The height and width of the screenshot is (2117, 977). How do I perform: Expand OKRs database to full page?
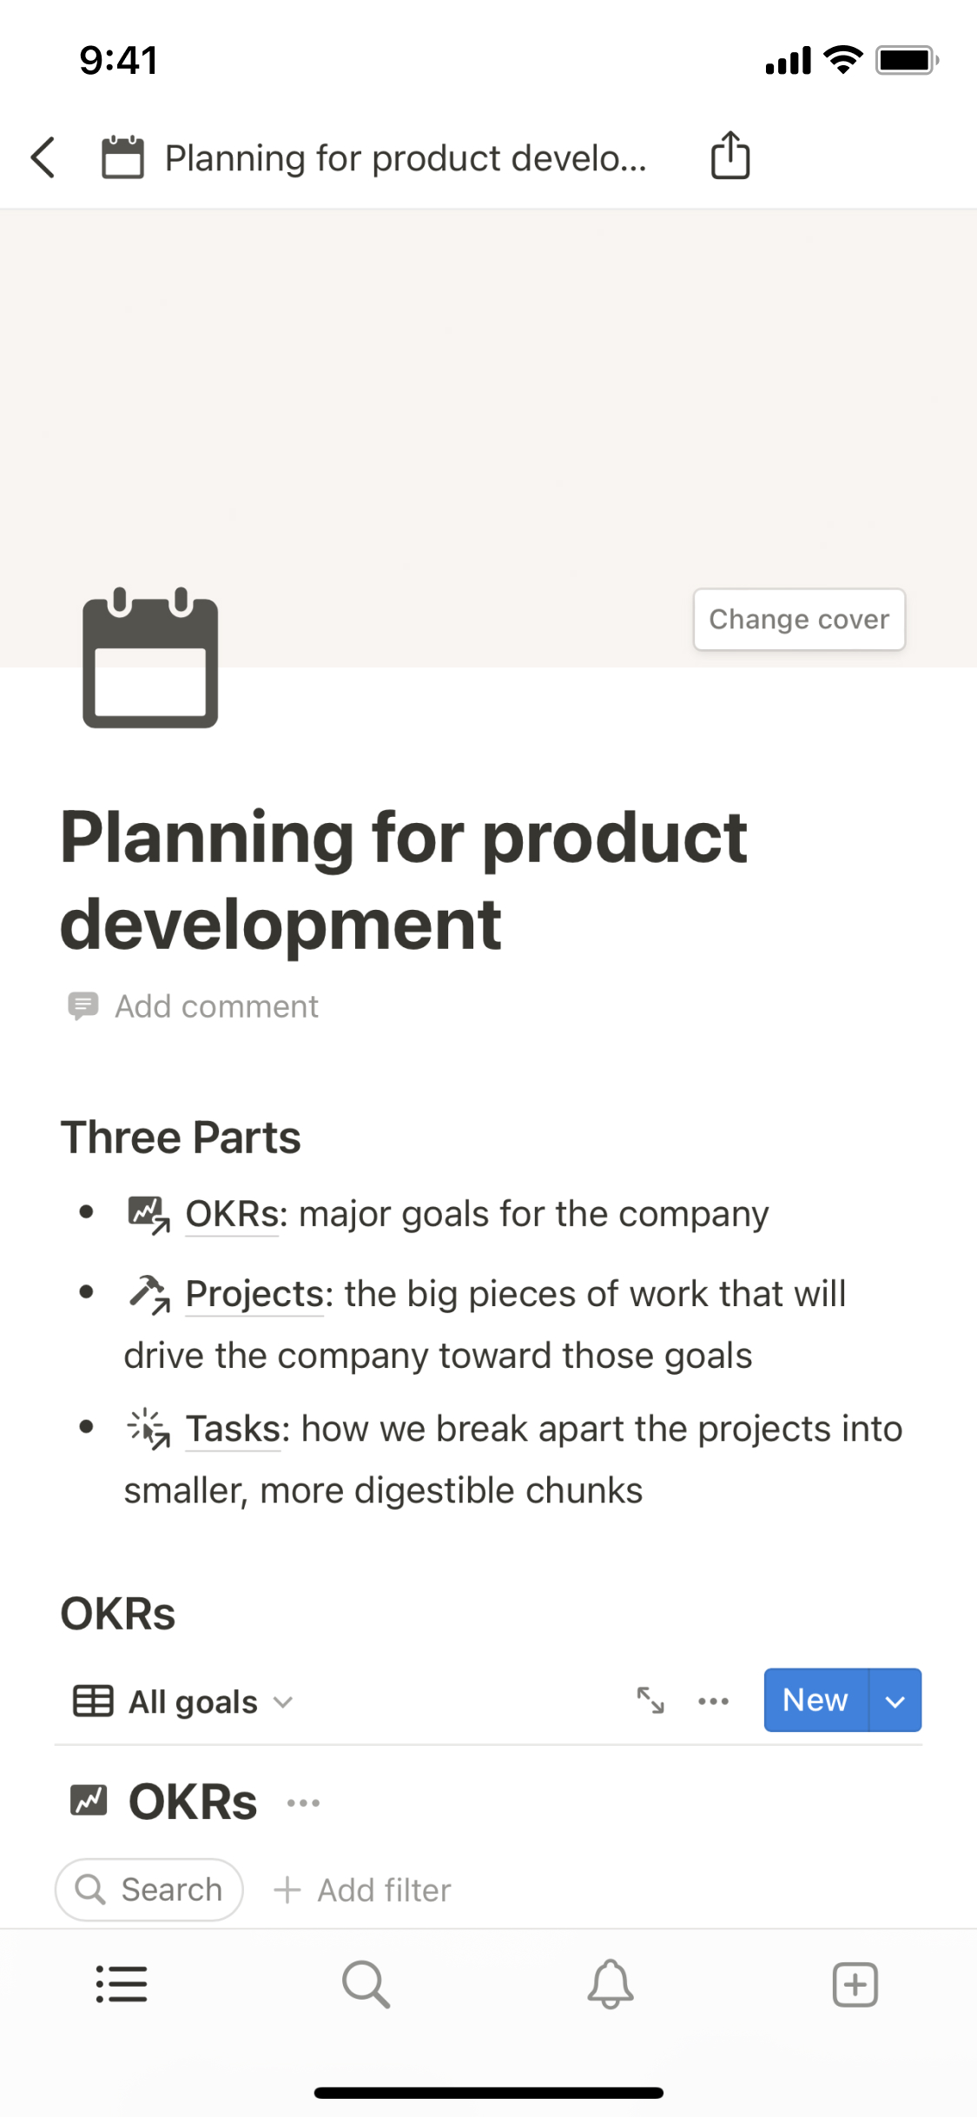(x=650, y=1701)
